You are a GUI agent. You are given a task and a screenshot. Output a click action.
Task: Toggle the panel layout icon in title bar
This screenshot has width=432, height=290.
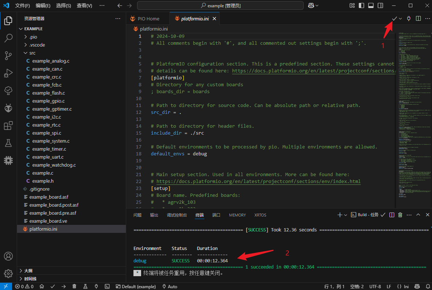[371, 5]
